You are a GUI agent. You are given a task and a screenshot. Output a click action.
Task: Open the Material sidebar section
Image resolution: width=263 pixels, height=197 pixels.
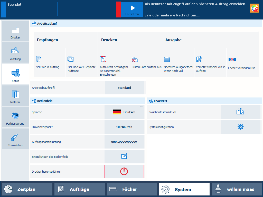click(15, 96)
